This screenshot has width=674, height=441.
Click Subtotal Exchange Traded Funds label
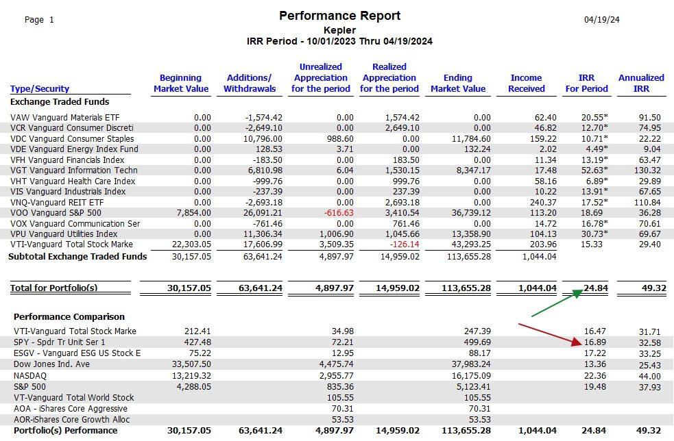tap(77, 256)
